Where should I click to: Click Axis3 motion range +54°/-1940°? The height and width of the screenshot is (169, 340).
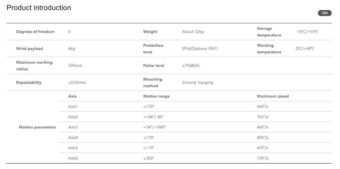click(x=154, y=127)
